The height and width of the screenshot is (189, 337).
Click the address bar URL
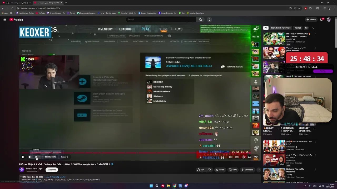pyautogui.click(x=40, y=8)
